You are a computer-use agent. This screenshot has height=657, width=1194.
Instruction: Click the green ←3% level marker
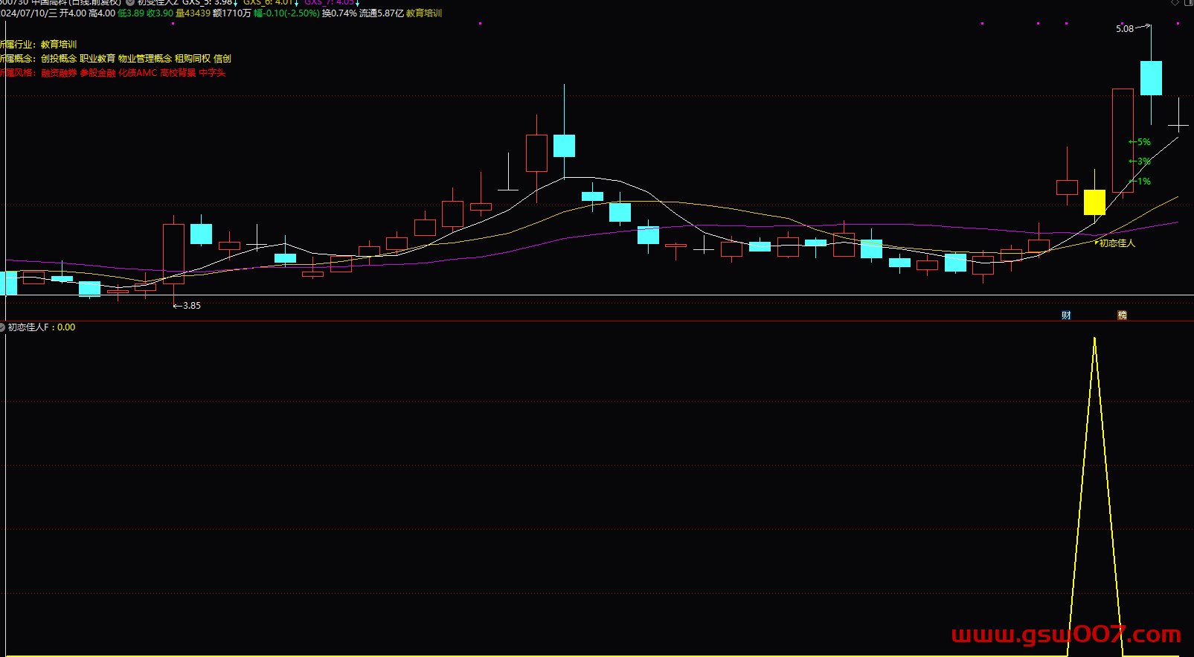click(1140, 161)
